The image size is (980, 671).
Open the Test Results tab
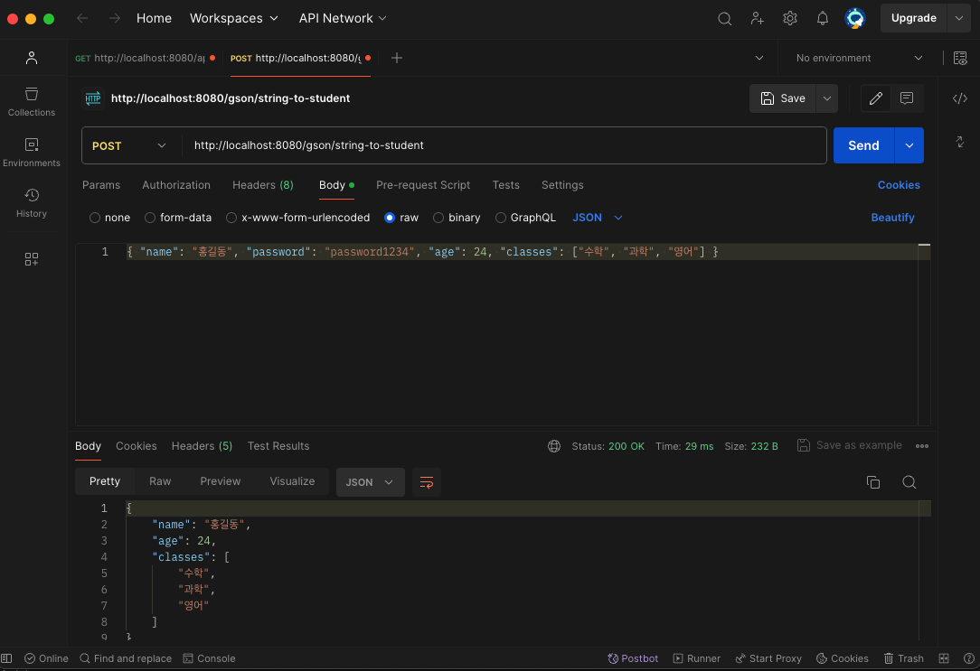point(278,445)
